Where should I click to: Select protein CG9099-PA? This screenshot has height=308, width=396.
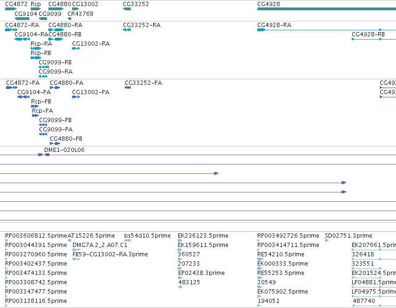pos(56,130)
